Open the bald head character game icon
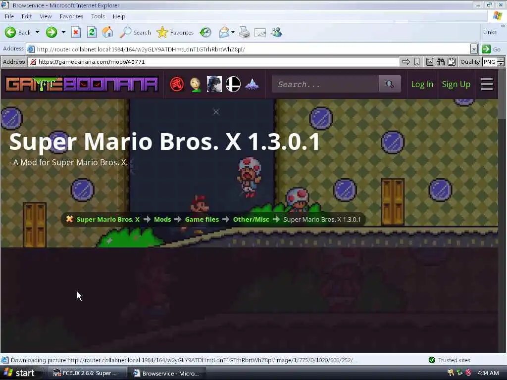Screen dimensions: 507x380 (195, 84)
